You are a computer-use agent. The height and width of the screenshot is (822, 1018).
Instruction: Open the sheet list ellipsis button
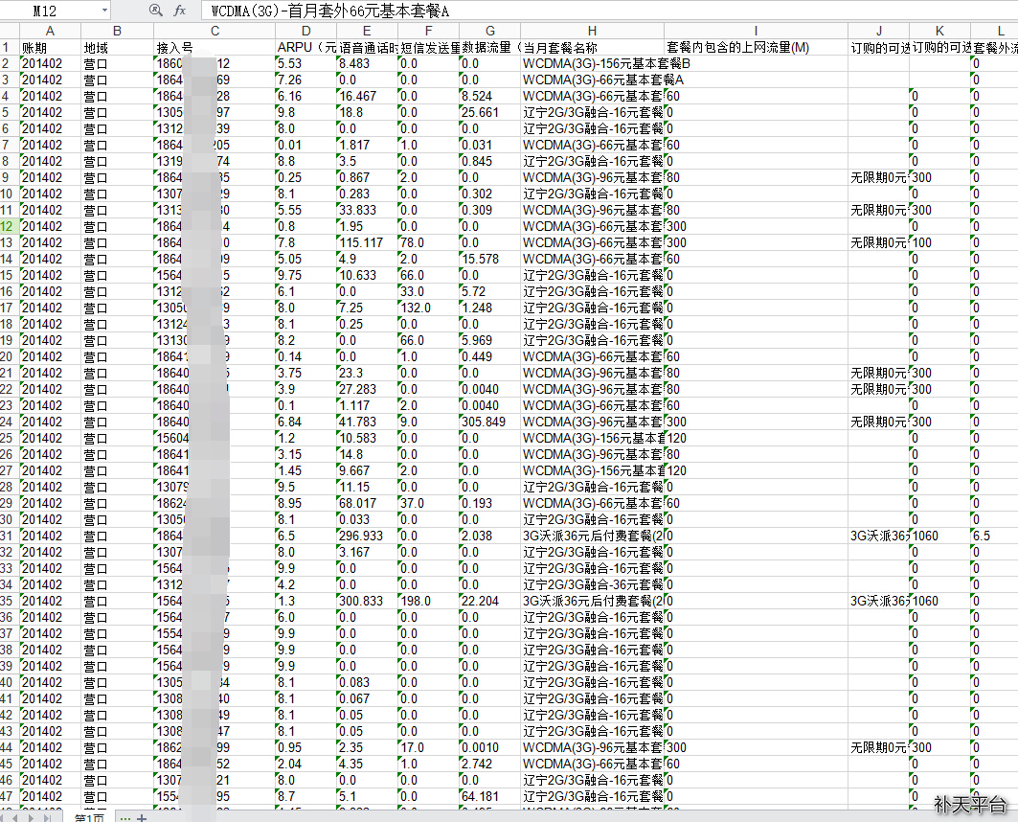point(124,817)
